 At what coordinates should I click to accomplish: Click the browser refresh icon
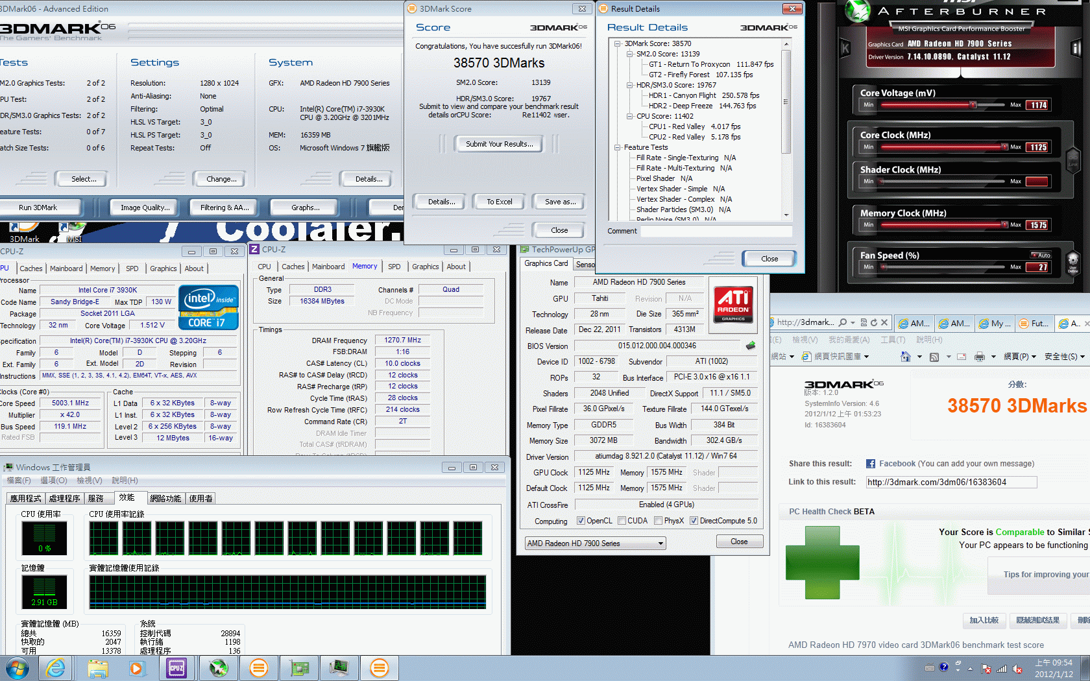(x=874, y=322)
